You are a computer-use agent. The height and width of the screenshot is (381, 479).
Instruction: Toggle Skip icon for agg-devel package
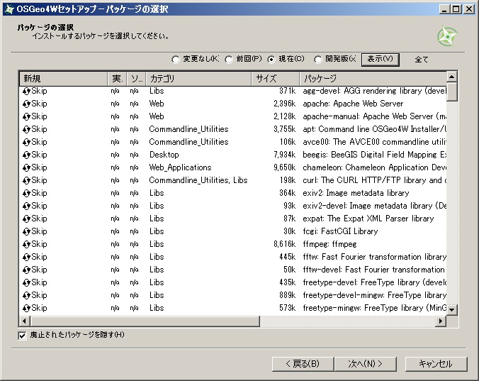pos(26,91)
